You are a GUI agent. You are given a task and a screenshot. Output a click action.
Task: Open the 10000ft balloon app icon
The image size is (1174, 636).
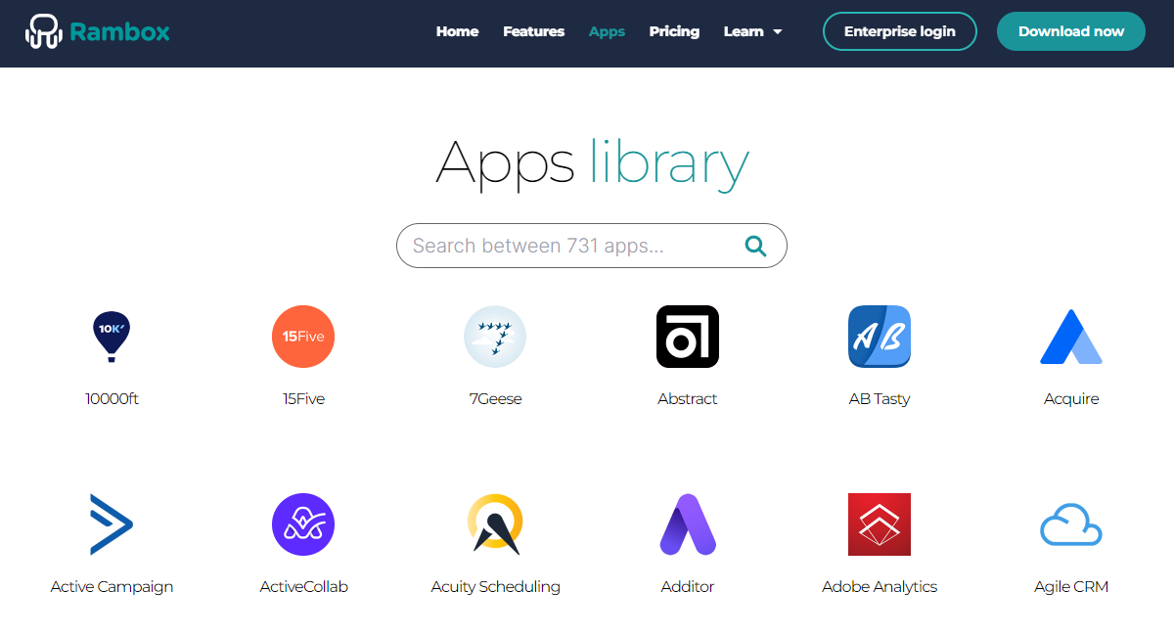[x=112, y=338]
